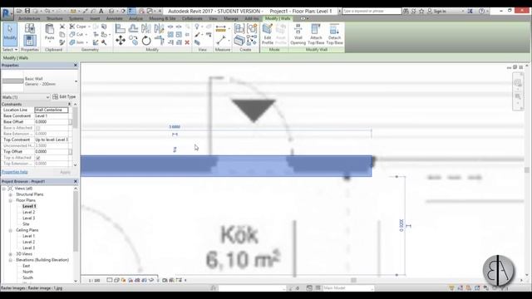Collapse the Elevations (Building Elevation) node
Screen dimensions: 532x299
(10, 260)
